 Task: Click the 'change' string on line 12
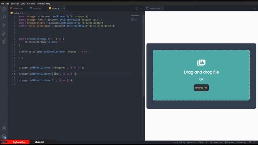(x=72, y=52)
